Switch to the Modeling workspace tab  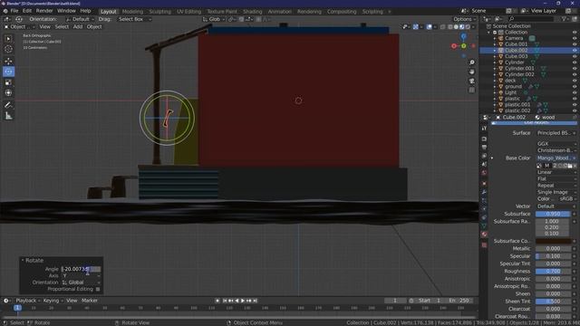tap(132, 12)
